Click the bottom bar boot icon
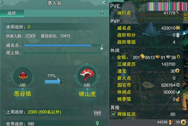The width and height of the screenshot is (188, 126). click(x=171, y=122)
